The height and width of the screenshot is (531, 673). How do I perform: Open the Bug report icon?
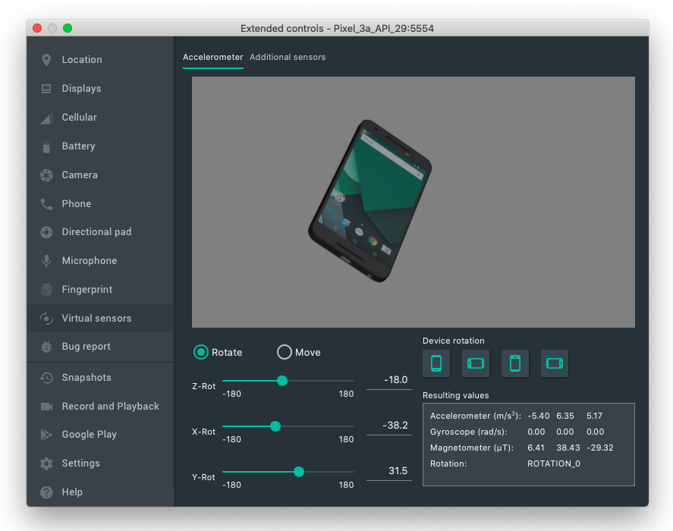coord(46,347)
